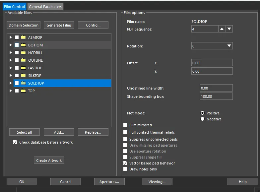260x192 pixels.
Task: Increase PDF Sequence with up arrow
Action: (222, 29)
